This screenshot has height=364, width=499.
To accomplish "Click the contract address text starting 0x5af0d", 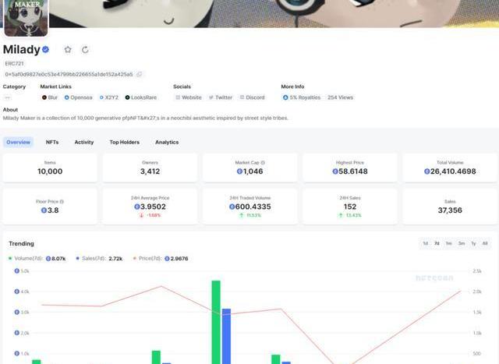I will pyautogui.click(x=69, y=74).
